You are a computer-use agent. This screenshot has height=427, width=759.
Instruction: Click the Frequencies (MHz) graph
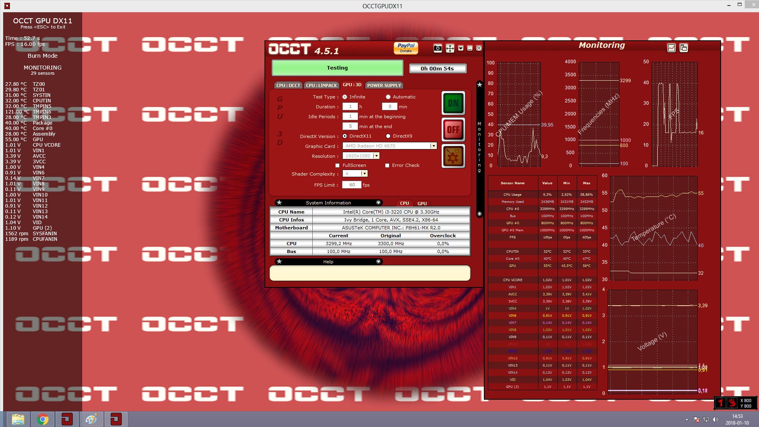(x=599, y=114)
